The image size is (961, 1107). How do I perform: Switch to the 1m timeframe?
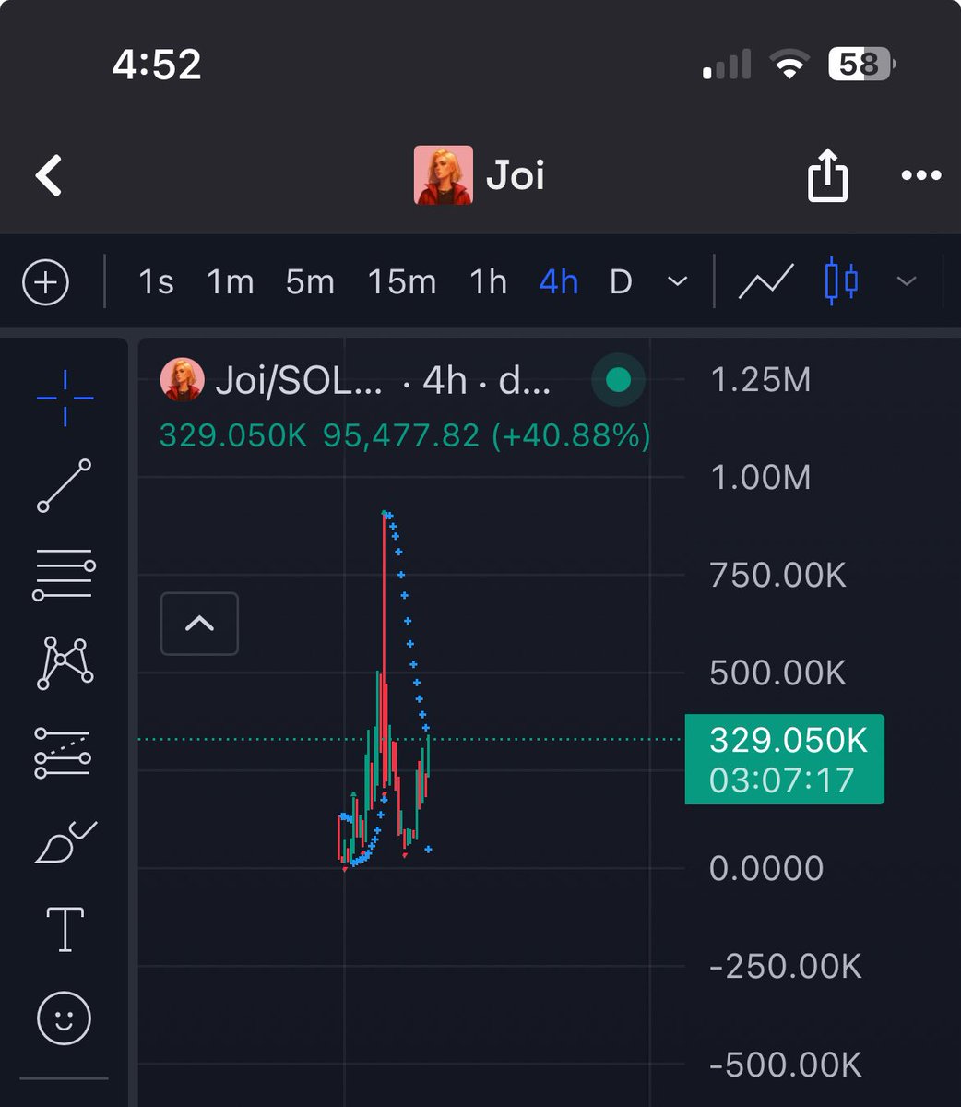click(x=230, y=281)
